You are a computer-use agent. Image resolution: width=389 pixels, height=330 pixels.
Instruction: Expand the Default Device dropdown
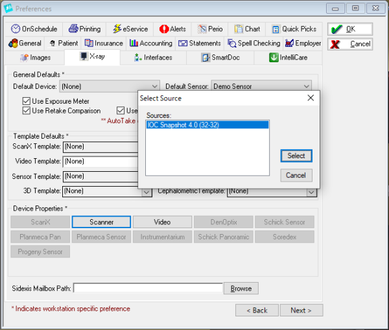point(154,86)
